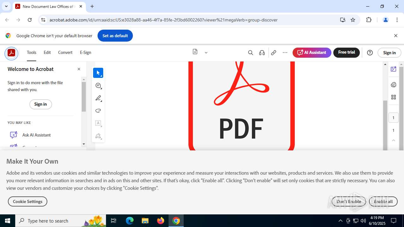The image size is (404, 227).
Task: Select Ask AI Assistant suggestion
Action: [37, 135]
